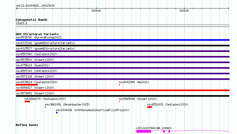This screenshot has width=237, height=134.
Task: Open variant nsv5965099 (Almarri2020) label
Action: click(x=138, y=99)
